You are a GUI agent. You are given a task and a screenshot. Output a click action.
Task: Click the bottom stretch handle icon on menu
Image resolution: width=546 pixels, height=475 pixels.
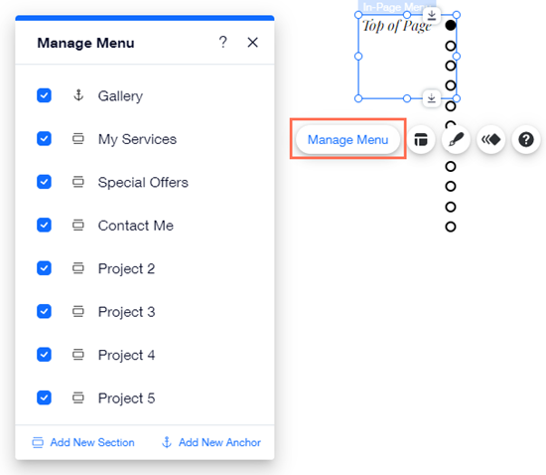[432, 98]
